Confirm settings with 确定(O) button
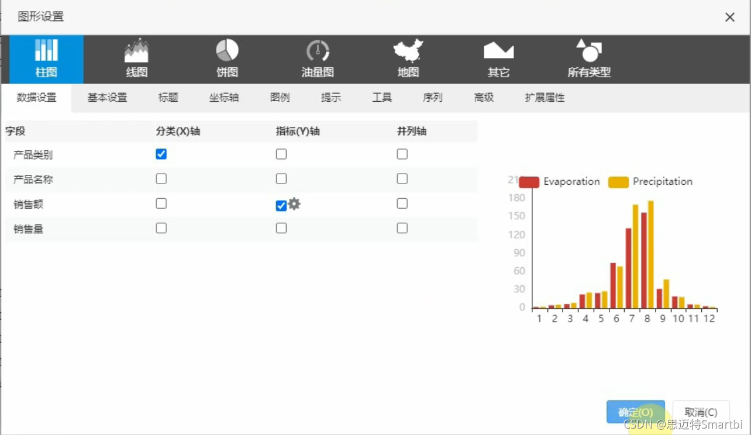 (635, 412)
